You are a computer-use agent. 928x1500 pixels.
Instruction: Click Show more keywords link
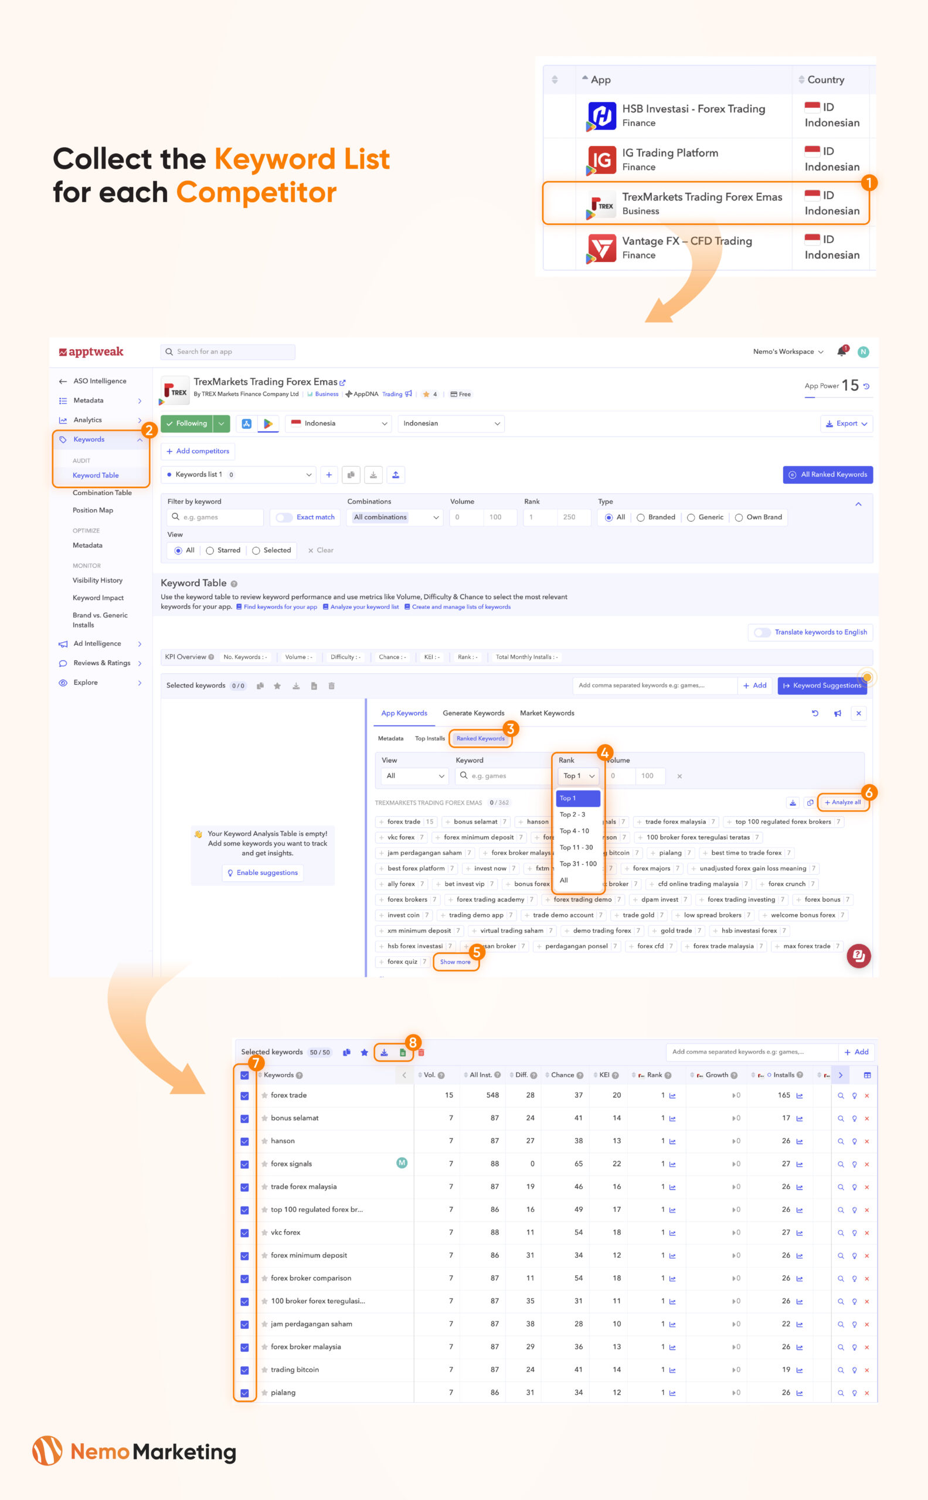pyautogui.click(x=455, y=962)
